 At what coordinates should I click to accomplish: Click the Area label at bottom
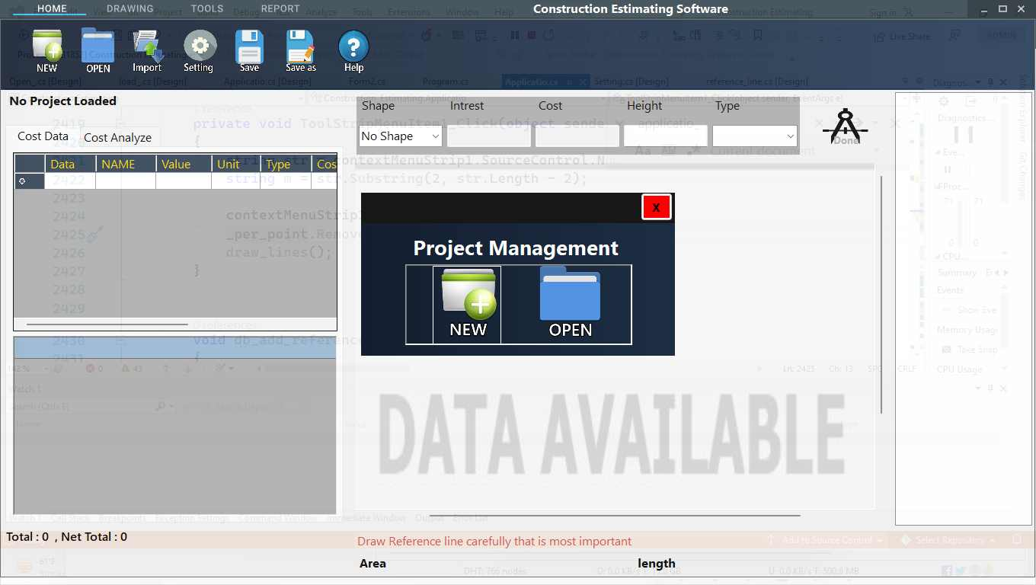point(373,564)
